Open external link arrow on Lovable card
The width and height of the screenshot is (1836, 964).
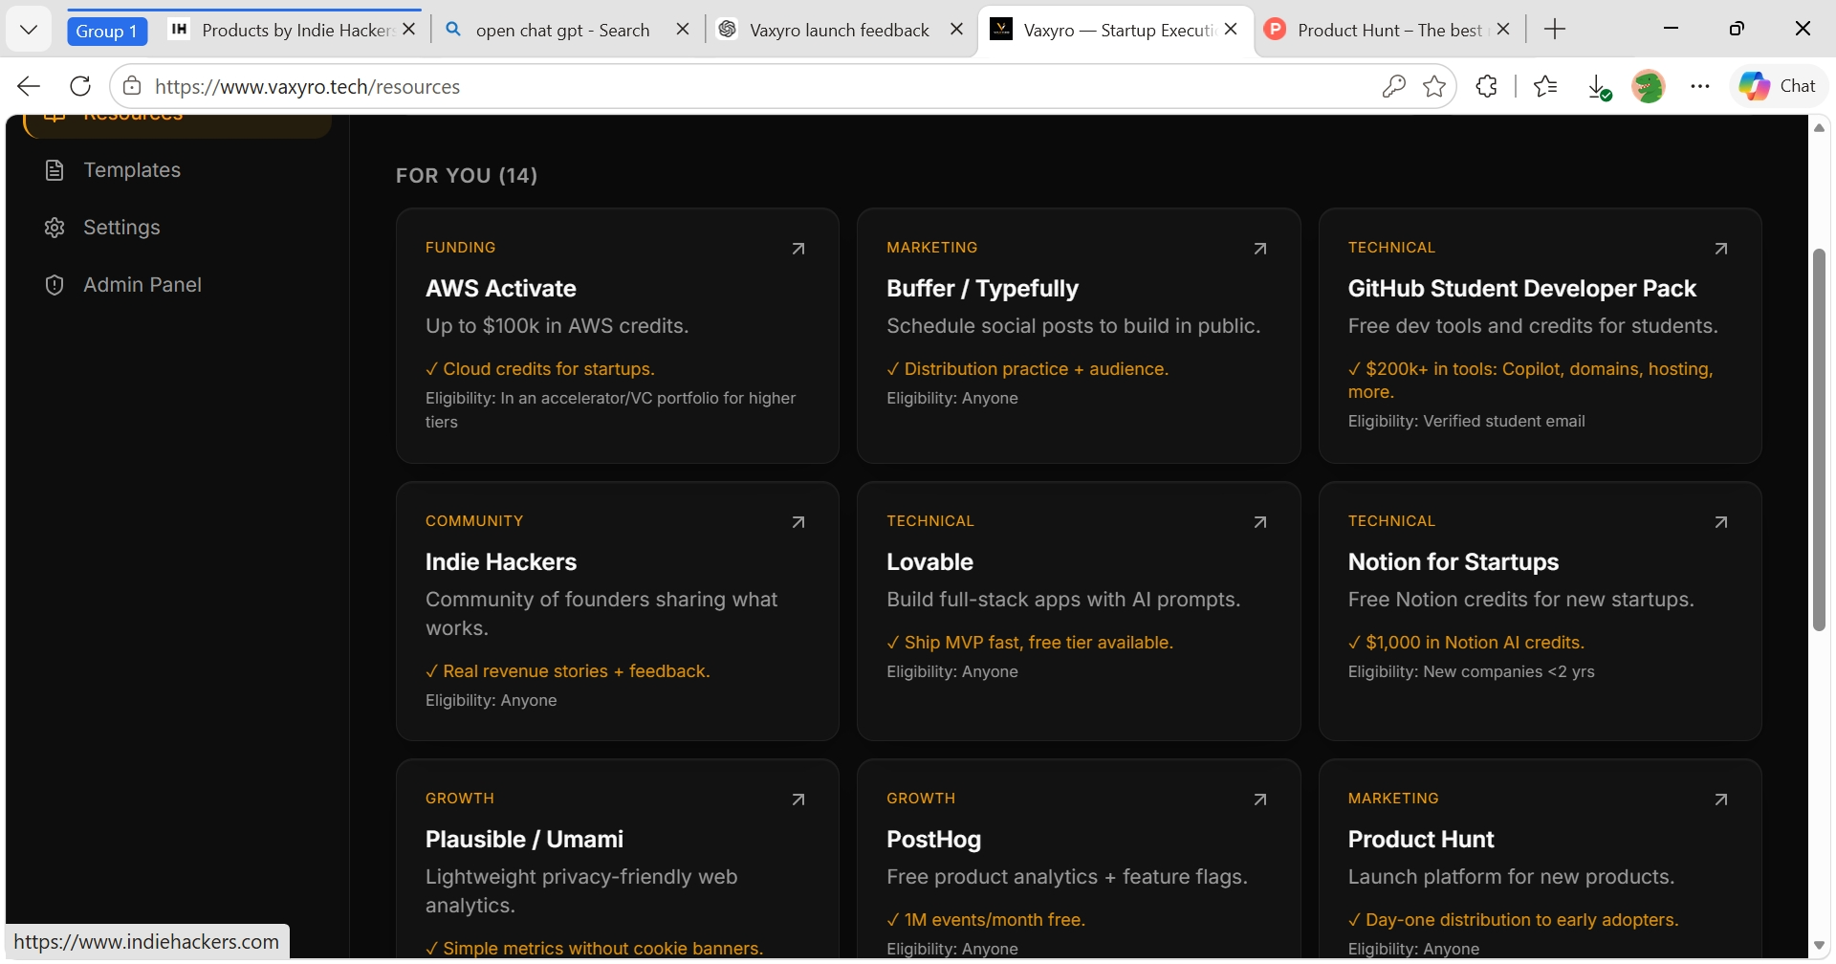(x=1260, y=522)
